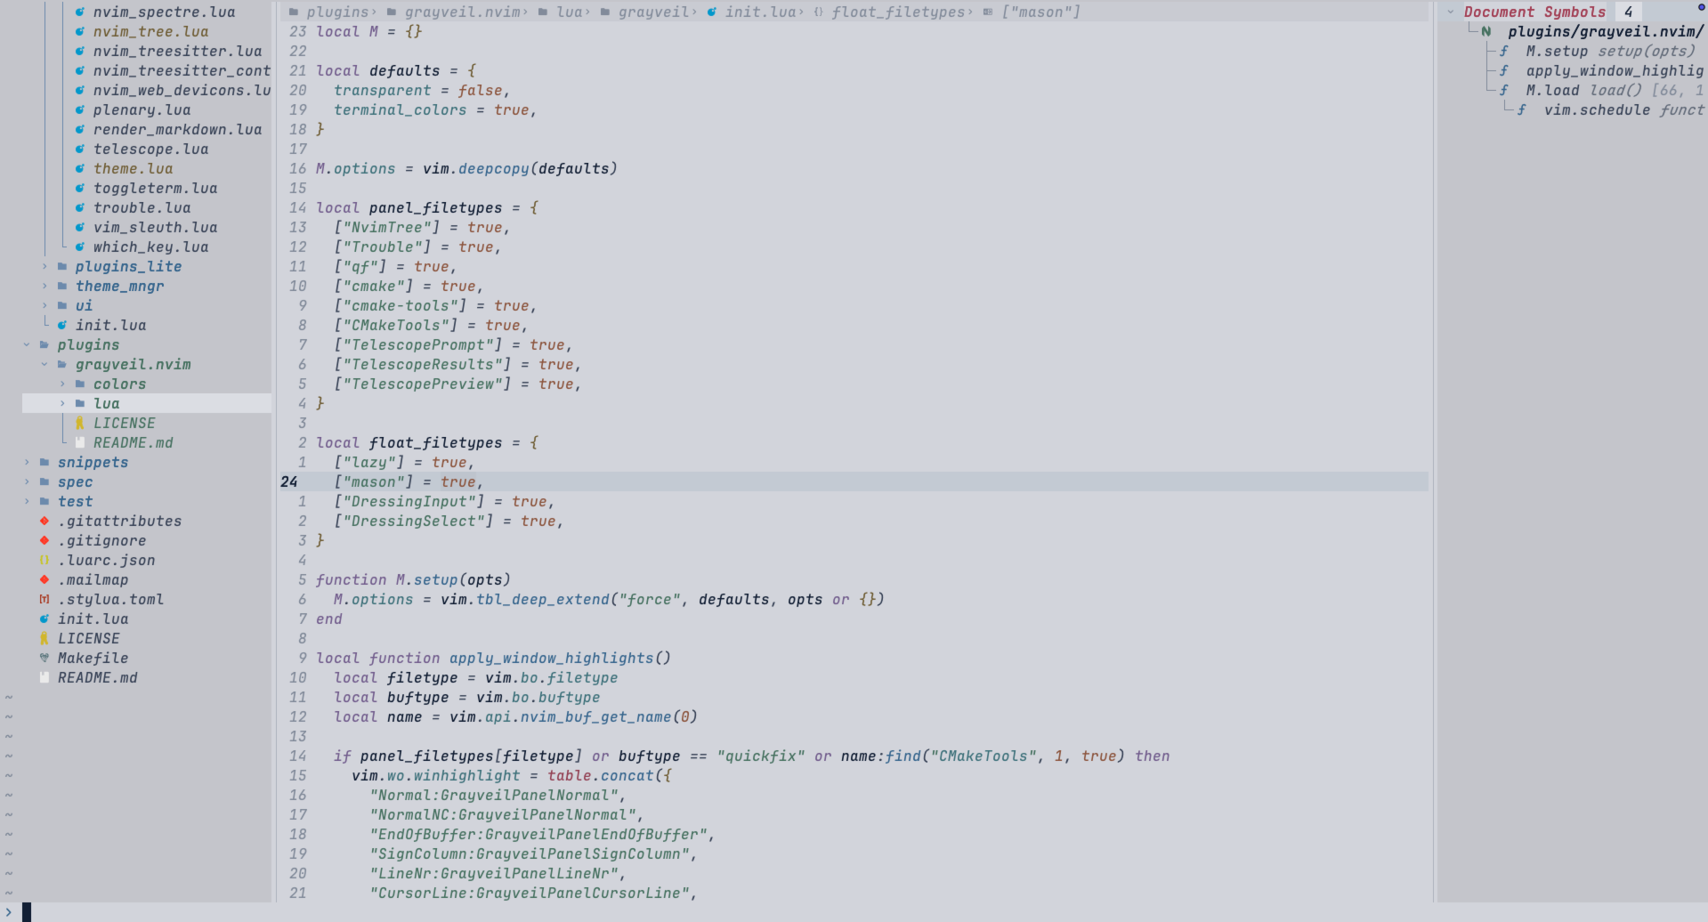Click the grayveil breadcrumb segment

[653, 12]
